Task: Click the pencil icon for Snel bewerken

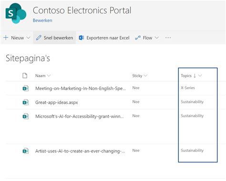Action: [x=39, y=38]
